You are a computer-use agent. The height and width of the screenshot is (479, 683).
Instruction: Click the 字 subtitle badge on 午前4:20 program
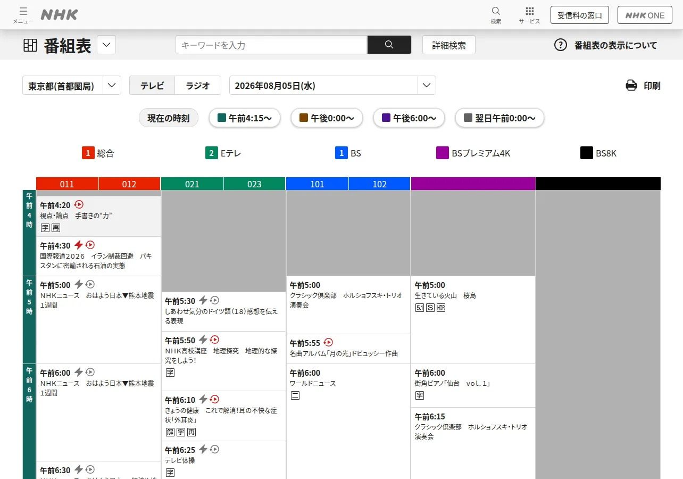tap(45, 228)
